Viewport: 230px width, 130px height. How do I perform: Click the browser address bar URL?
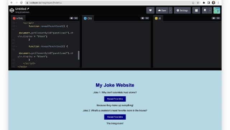[46, 3]
